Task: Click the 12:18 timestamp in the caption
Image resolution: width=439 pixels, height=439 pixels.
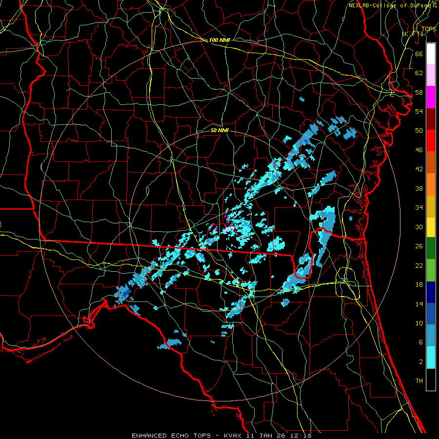Action: coord(301,436)
